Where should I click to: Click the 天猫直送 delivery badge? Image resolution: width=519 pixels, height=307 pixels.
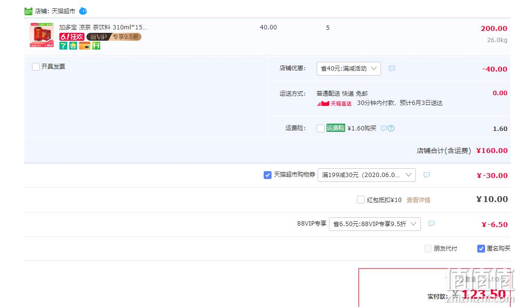point(334,103)
